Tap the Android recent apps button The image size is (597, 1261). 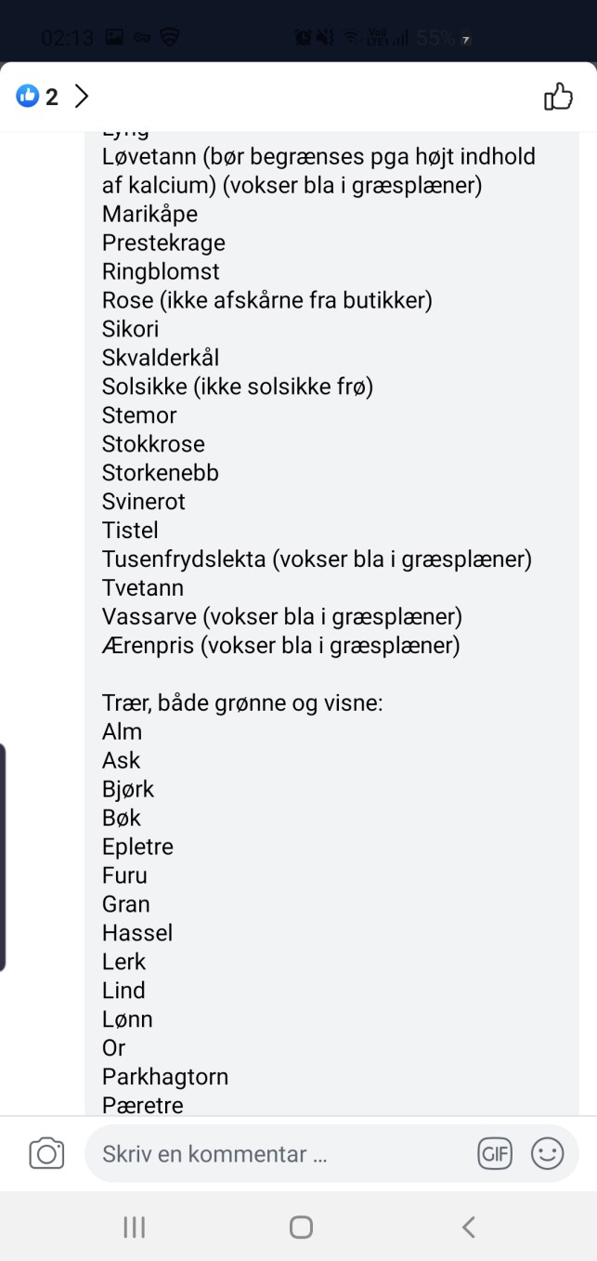[x=133, y=1227]
